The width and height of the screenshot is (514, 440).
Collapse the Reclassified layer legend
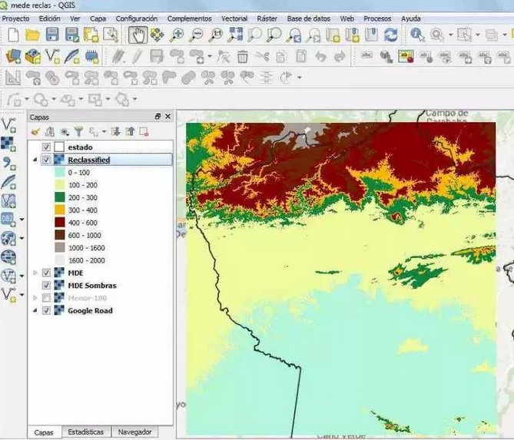click(x=35, y=160)
